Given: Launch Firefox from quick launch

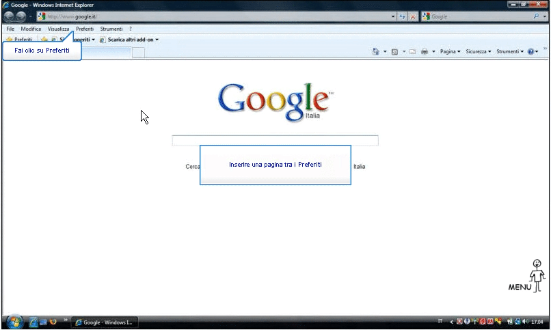Looking at the screenshot, I should (x=53, y=322).
